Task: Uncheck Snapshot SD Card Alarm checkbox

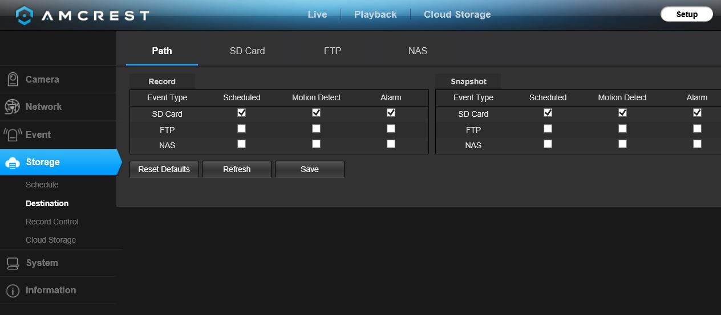Action: coord(697,113)
